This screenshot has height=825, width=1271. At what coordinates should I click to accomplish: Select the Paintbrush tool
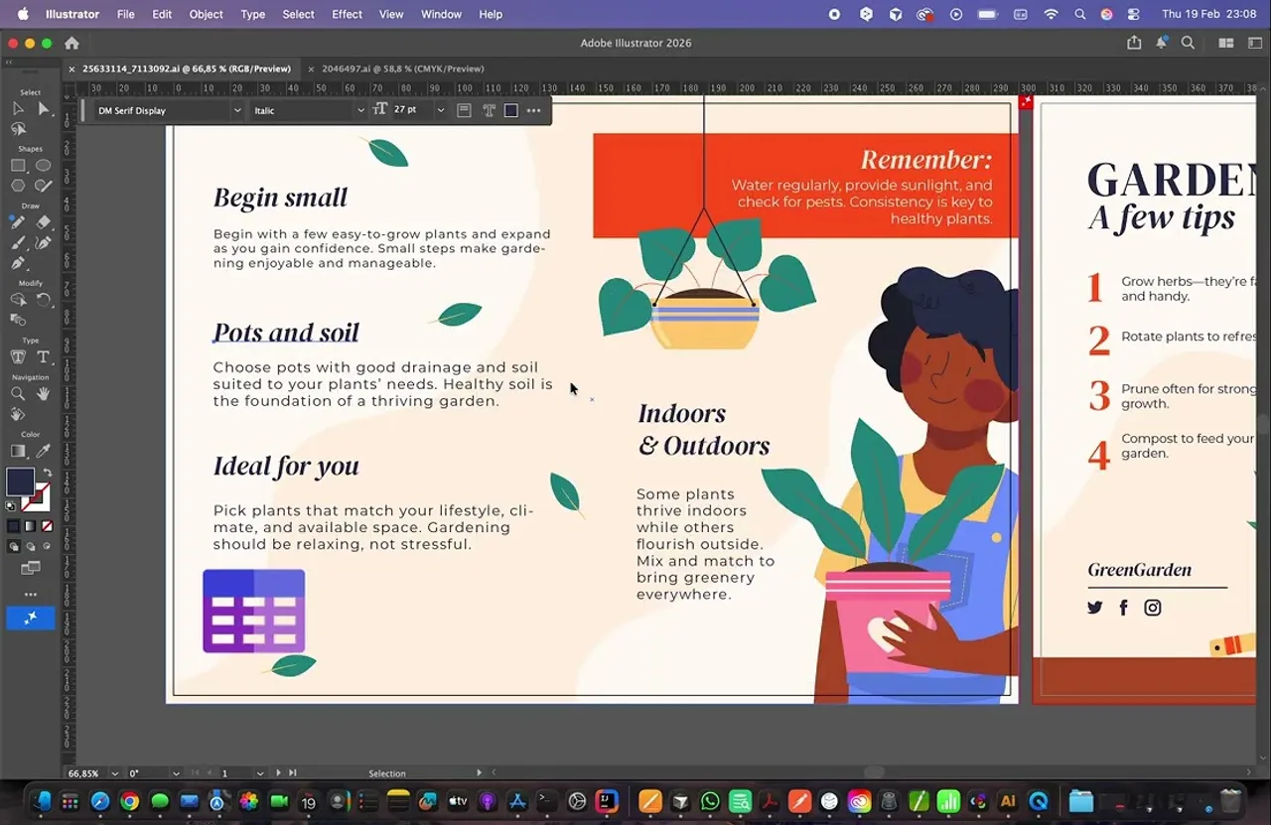pyautogui.click(x=18, y=242)
